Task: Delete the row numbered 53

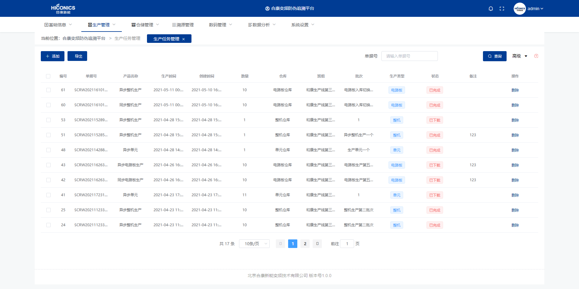Action: pos(515,120)
